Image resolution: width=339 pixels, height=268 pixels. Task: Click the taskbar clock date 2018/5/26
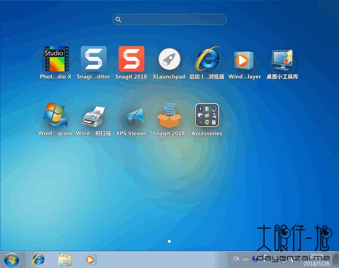click(x=317, y=263)
